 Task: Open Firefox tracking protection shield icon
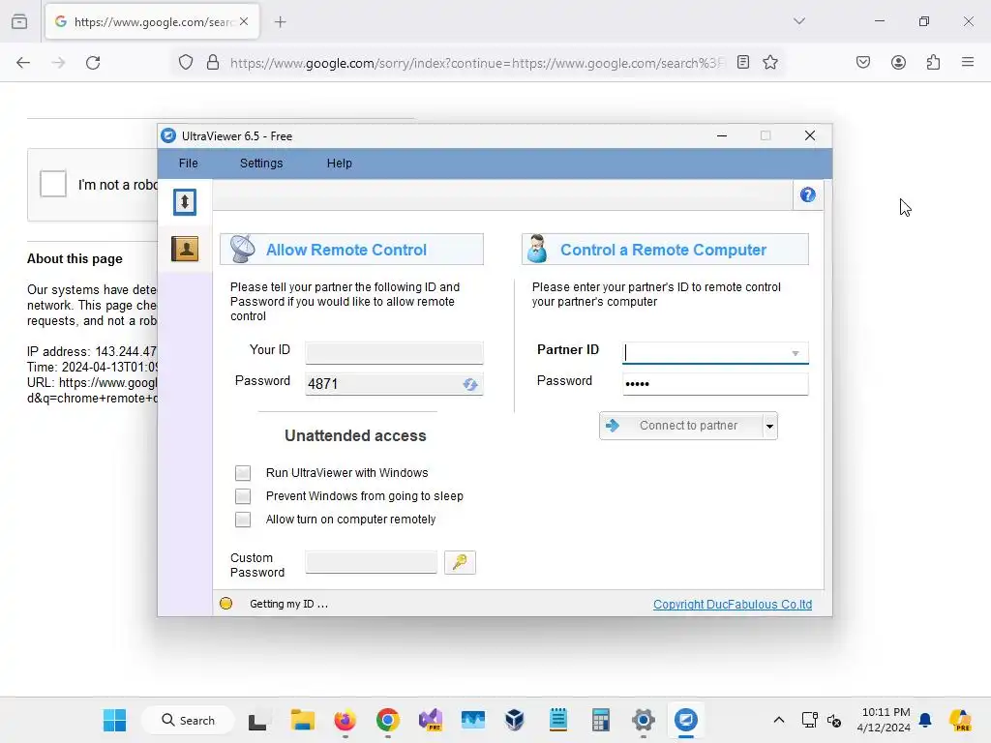click(185, 63)
